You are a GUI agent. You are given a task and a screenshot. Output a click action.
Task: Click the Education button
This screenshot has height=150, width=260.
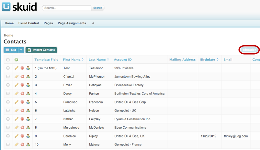(249, 50)
